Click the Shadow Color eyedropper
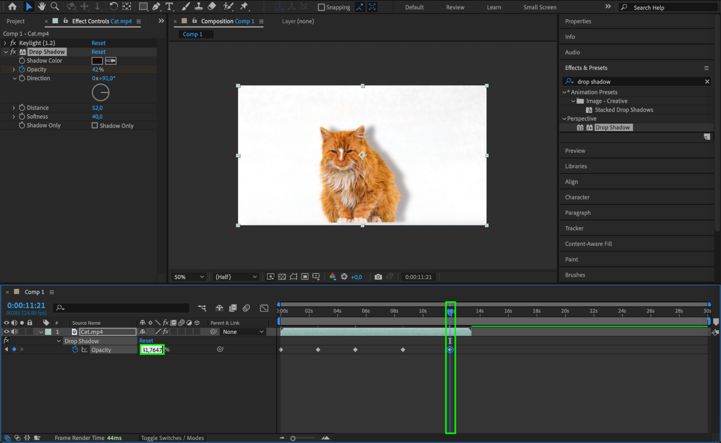Screen dimensions: 721x443 110,61
